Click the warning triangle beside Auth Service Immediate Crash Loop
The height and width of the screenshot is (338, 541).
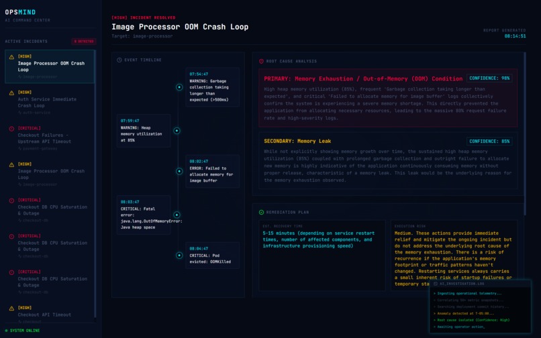(11, 93)
